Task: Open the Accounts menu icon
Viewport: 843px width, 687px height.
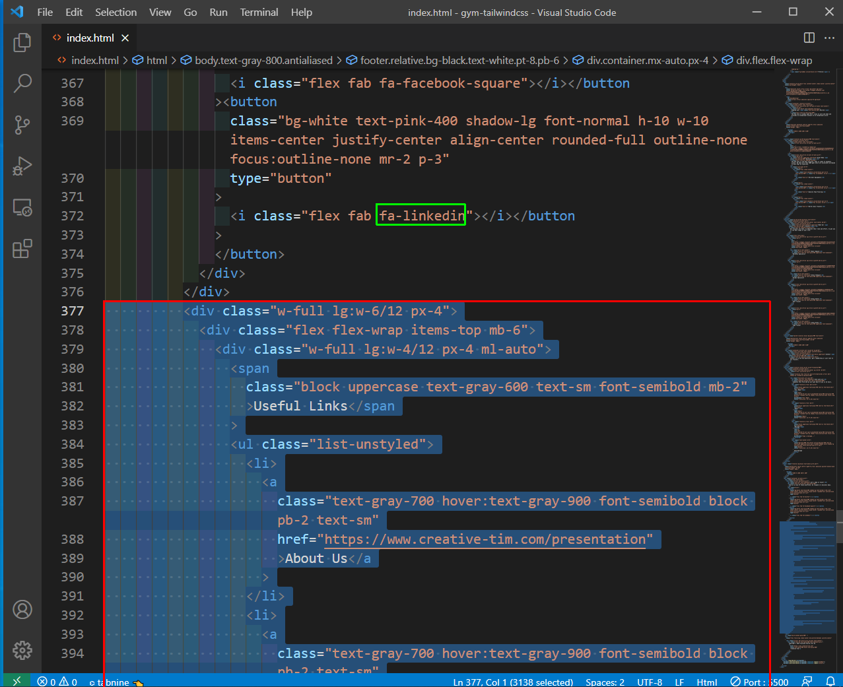Action: pos(22,609)
